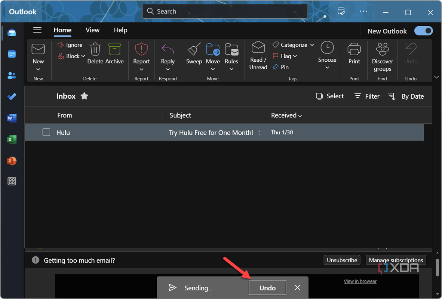Launch PowerPoint from the sidebar
This screenshot has height=299, width=442.
click(12, 161)
